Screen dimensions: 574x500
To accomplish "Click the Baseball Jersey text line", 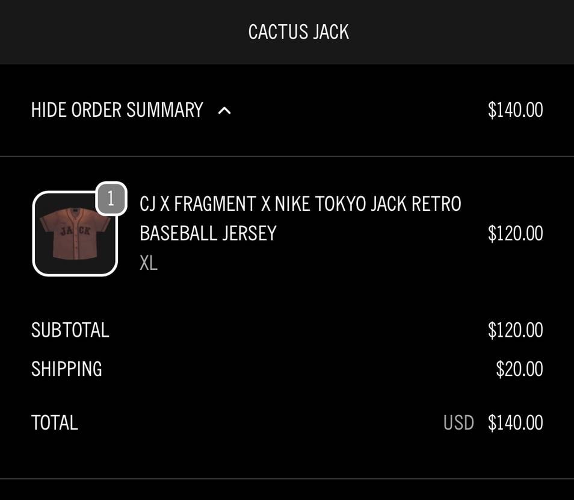I will tap(208, 233).
